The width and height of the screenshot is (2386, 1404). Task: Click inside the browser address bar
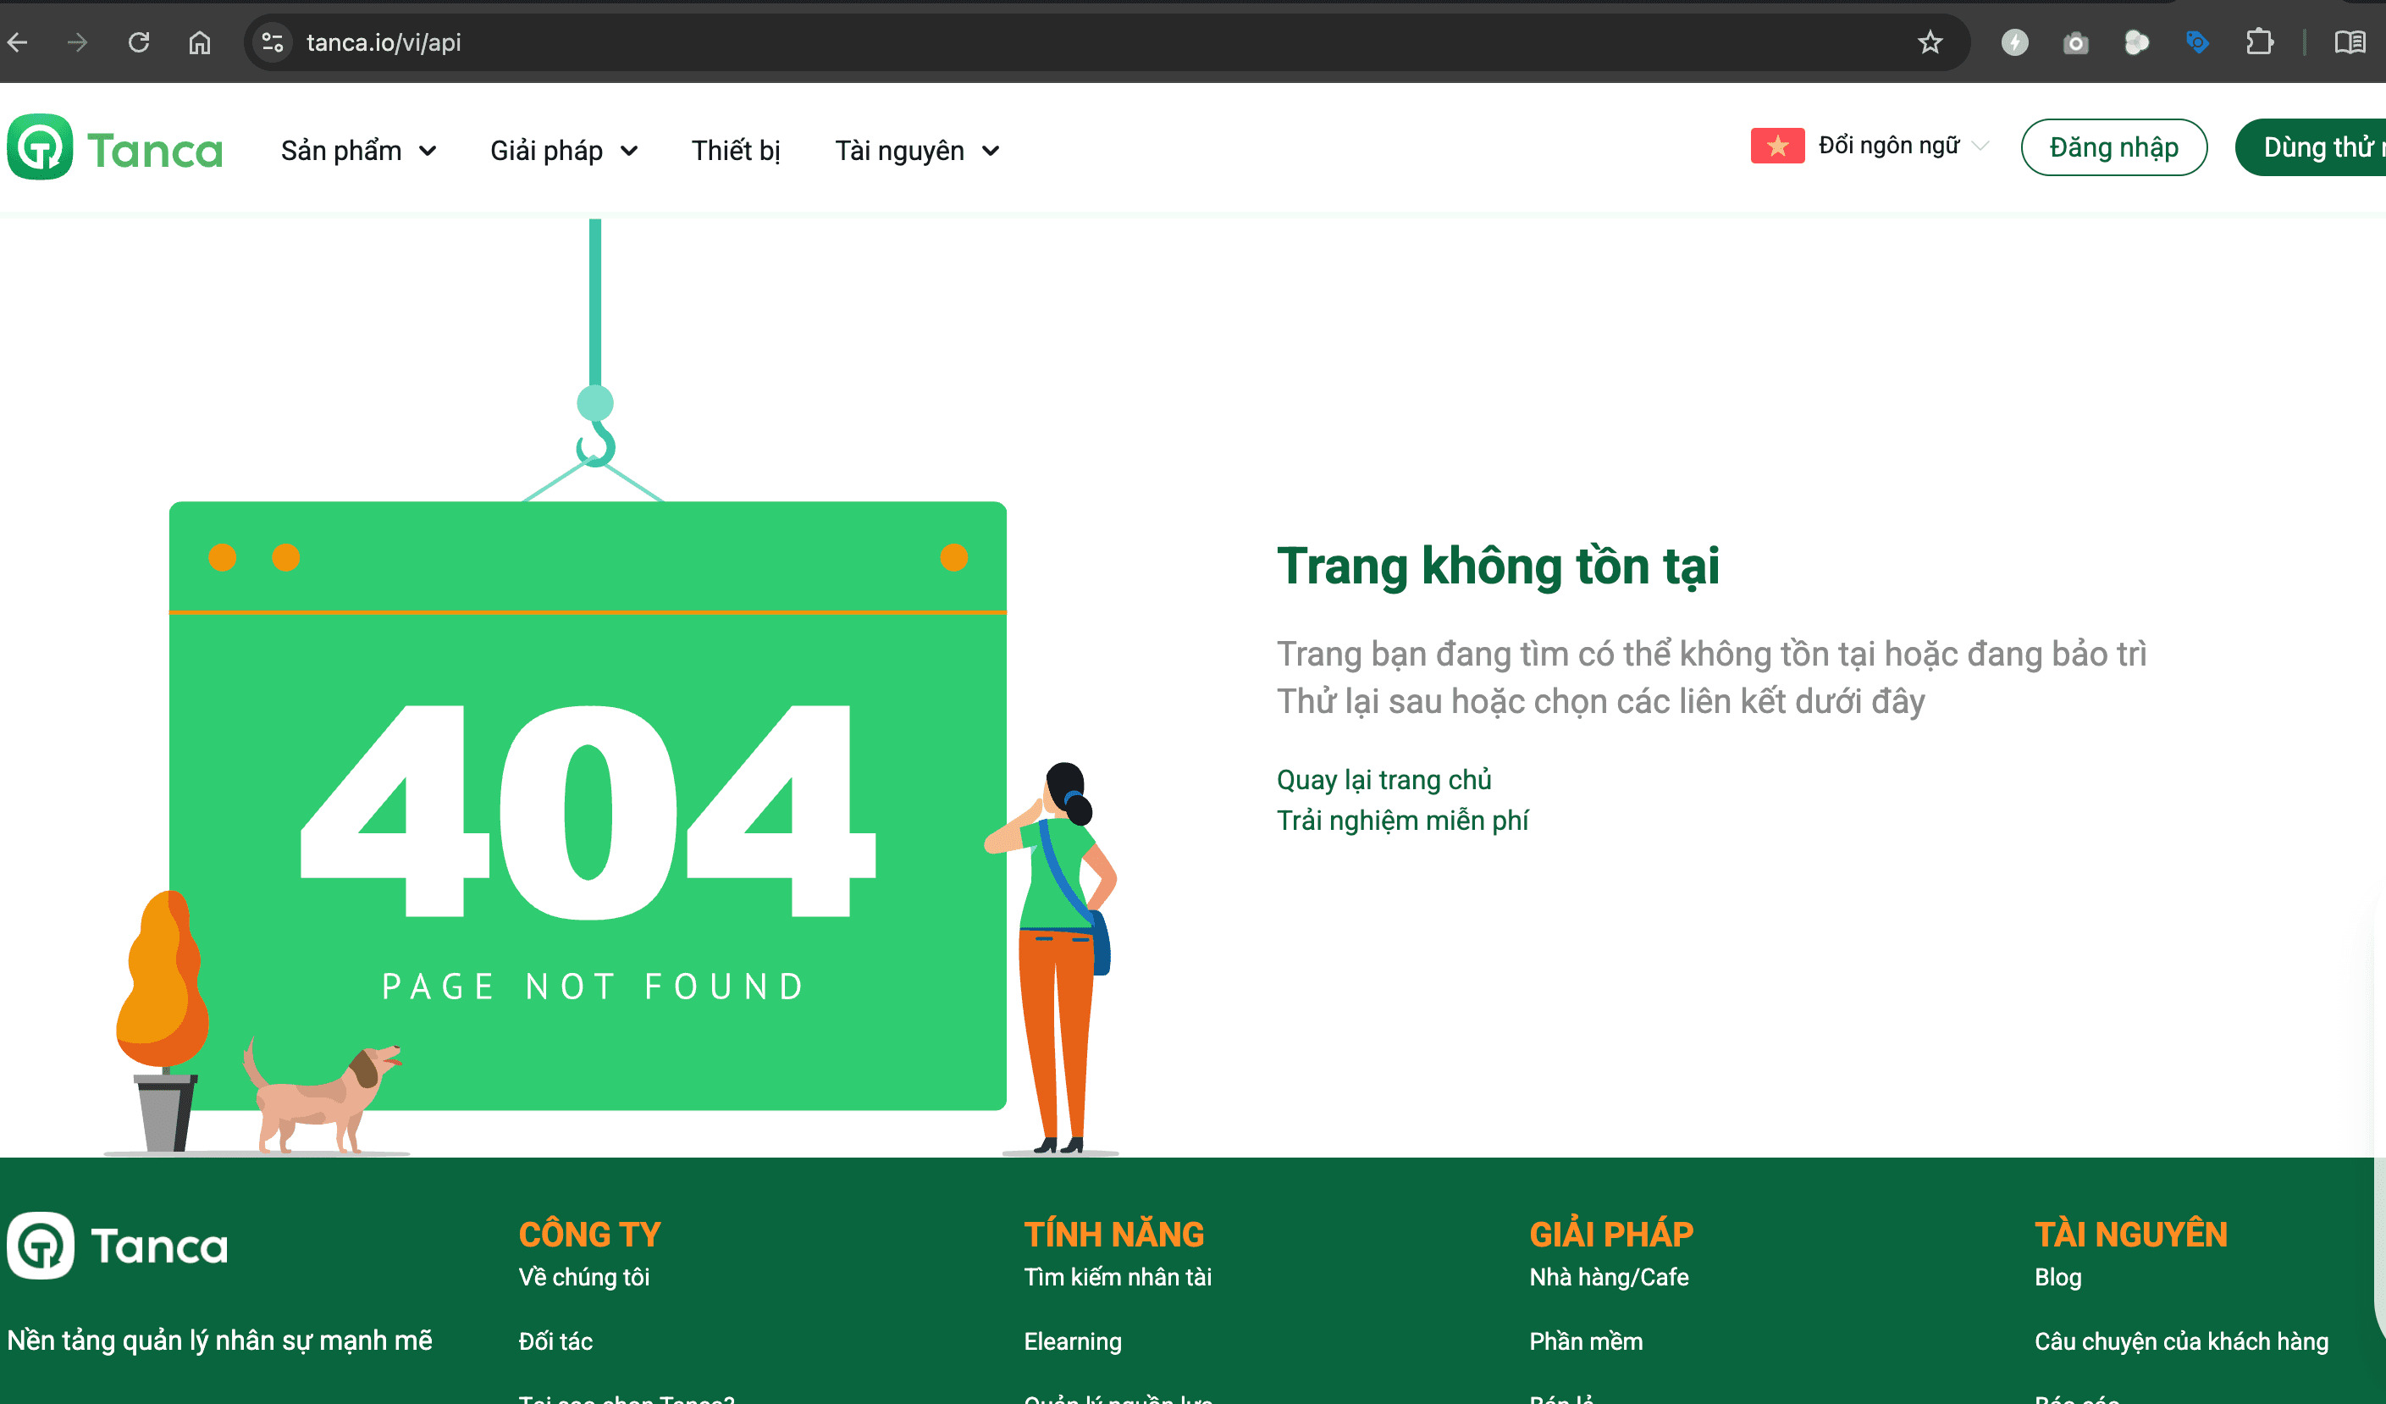pos(663,42)
